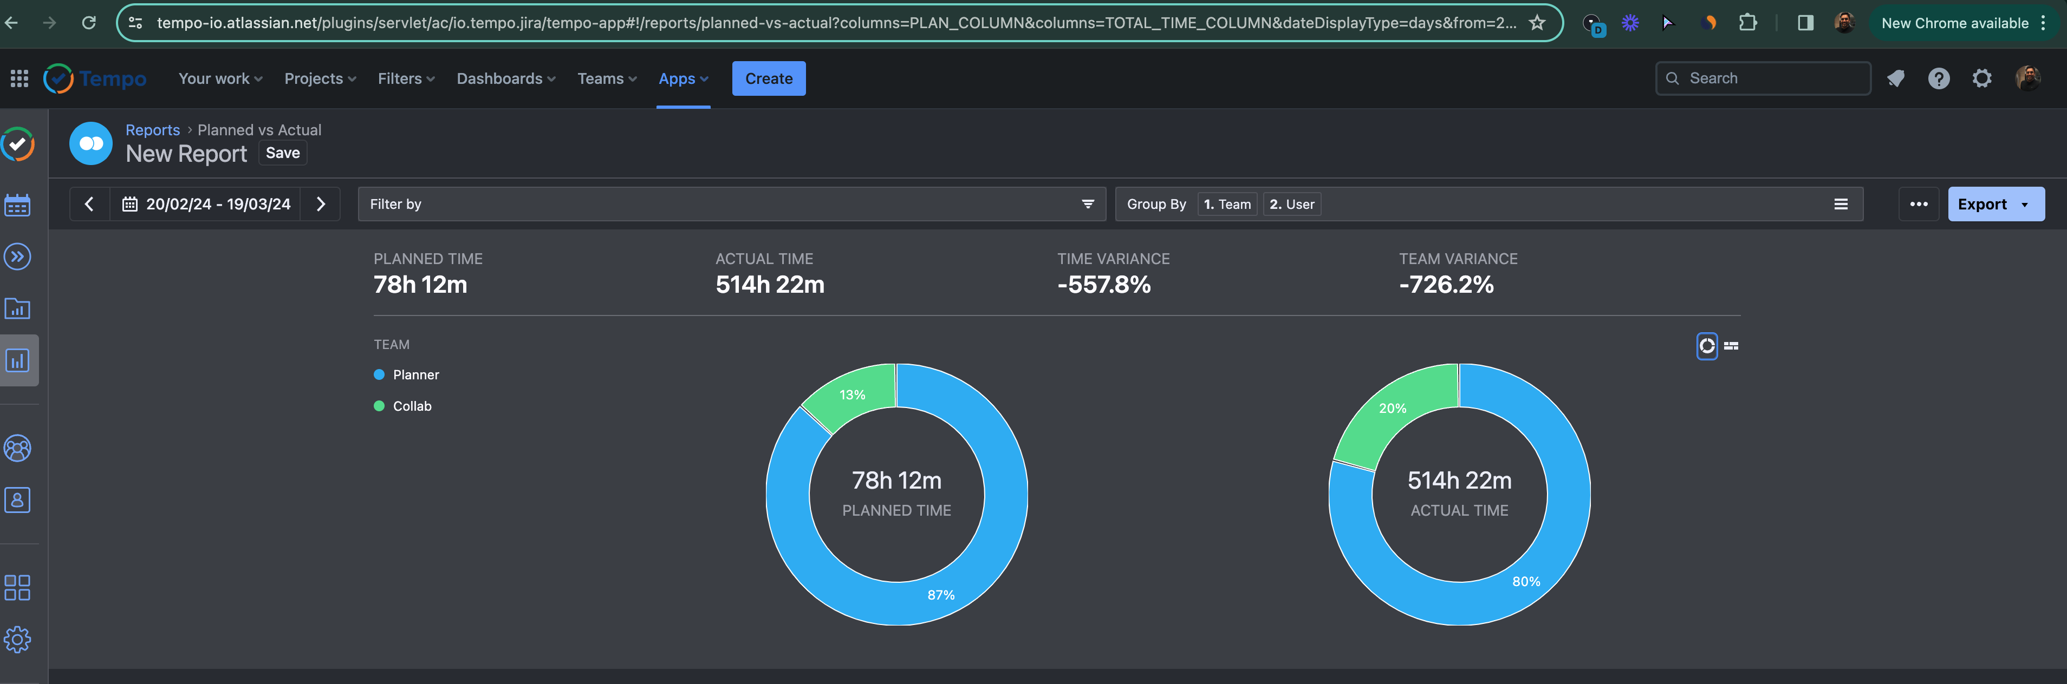
Task: Open the Filter by dropdown
Action: 730,205
